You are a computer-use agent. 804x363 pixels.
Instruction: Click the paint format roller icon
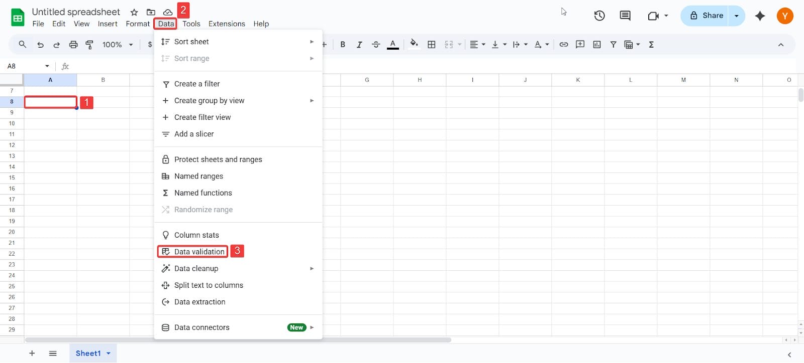[x=89, y=45]
